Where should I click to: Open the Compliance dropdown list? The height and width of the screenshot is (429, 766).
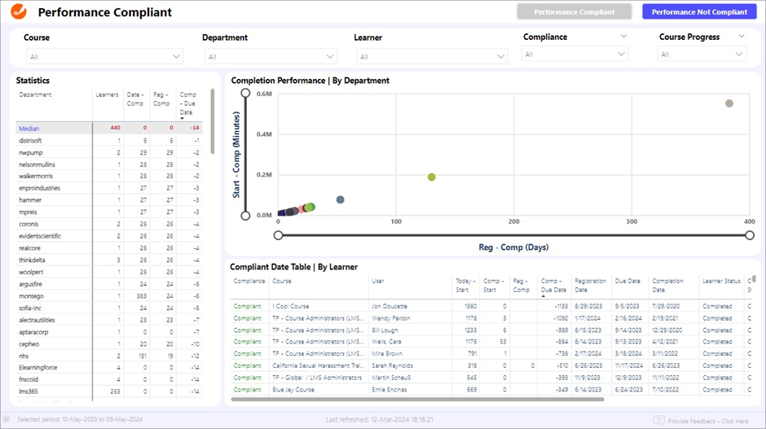575,55
